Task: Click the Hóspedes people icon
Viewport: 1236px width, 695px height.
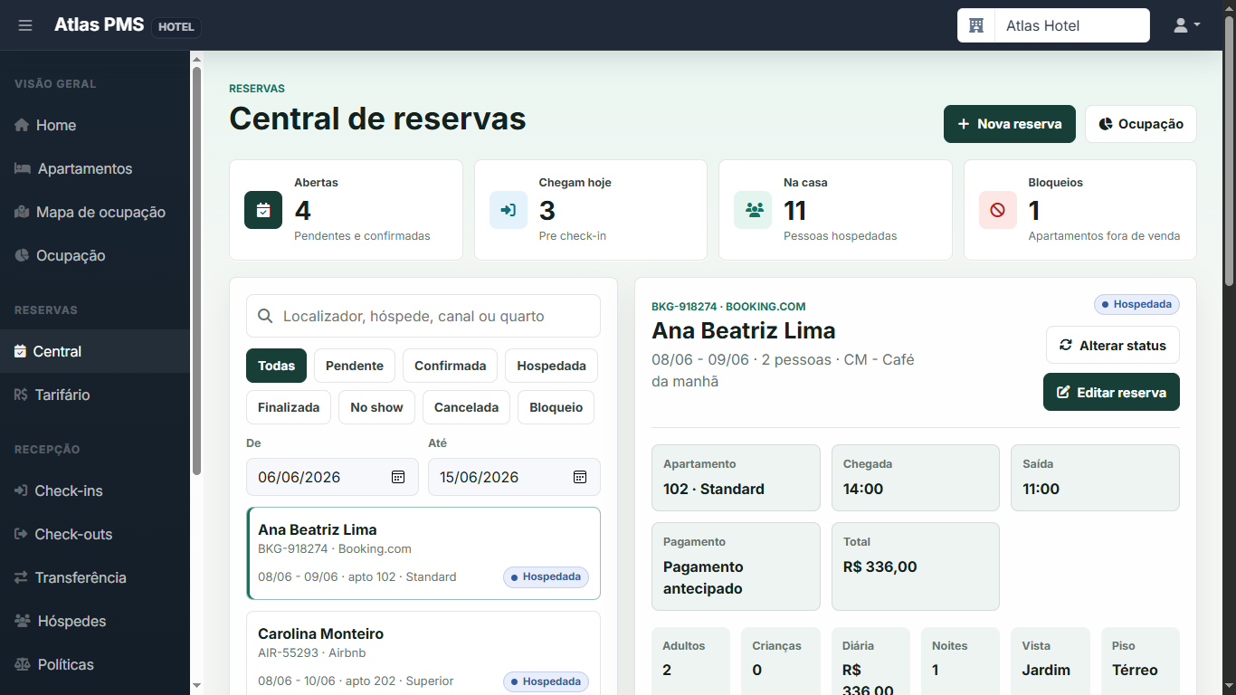Action: click(x=23, y=621)
